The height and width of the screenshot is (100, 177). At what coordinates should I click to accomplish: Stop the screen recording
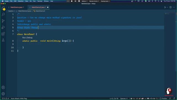point(72,1)
